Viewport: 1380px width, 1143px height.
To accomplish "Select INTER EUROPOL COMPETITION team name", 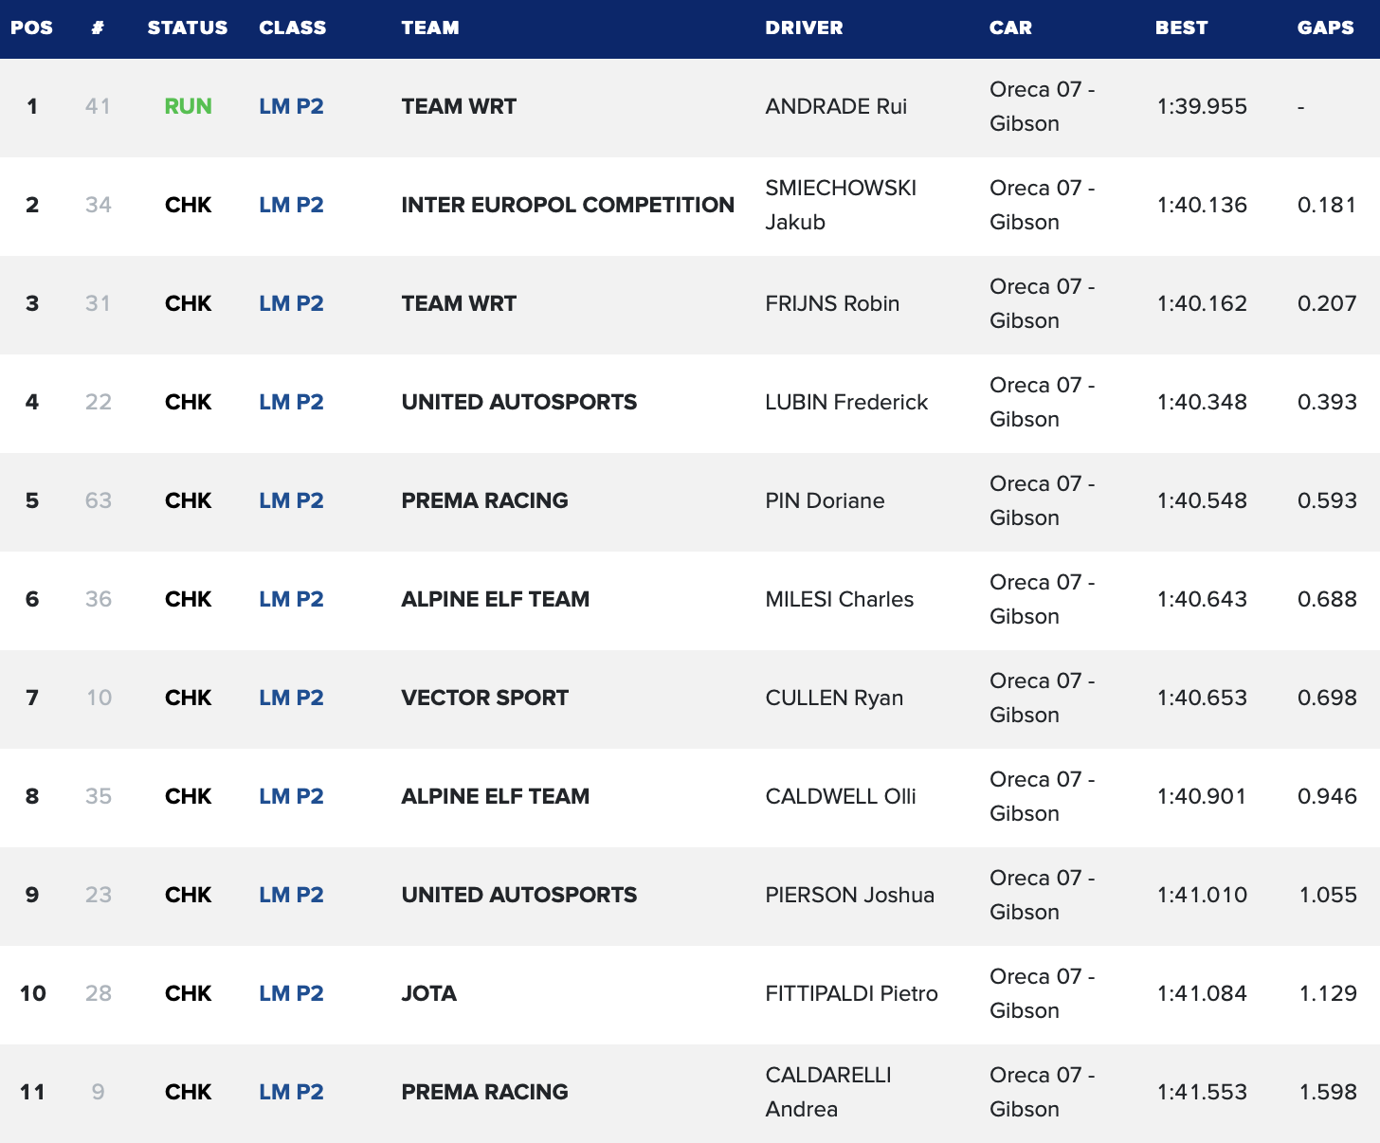I will point(568,205).
